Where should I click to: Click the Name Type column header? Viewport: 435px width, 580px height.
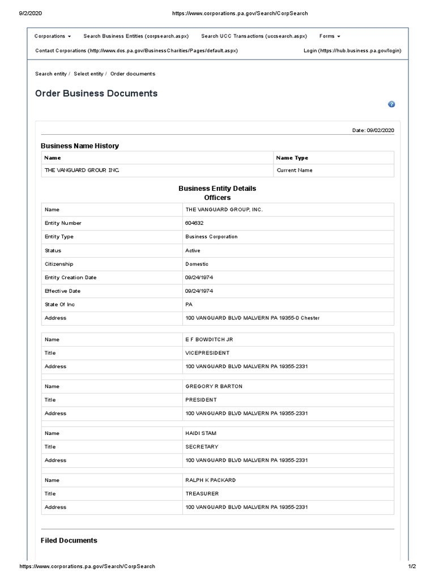coord(292,158)
